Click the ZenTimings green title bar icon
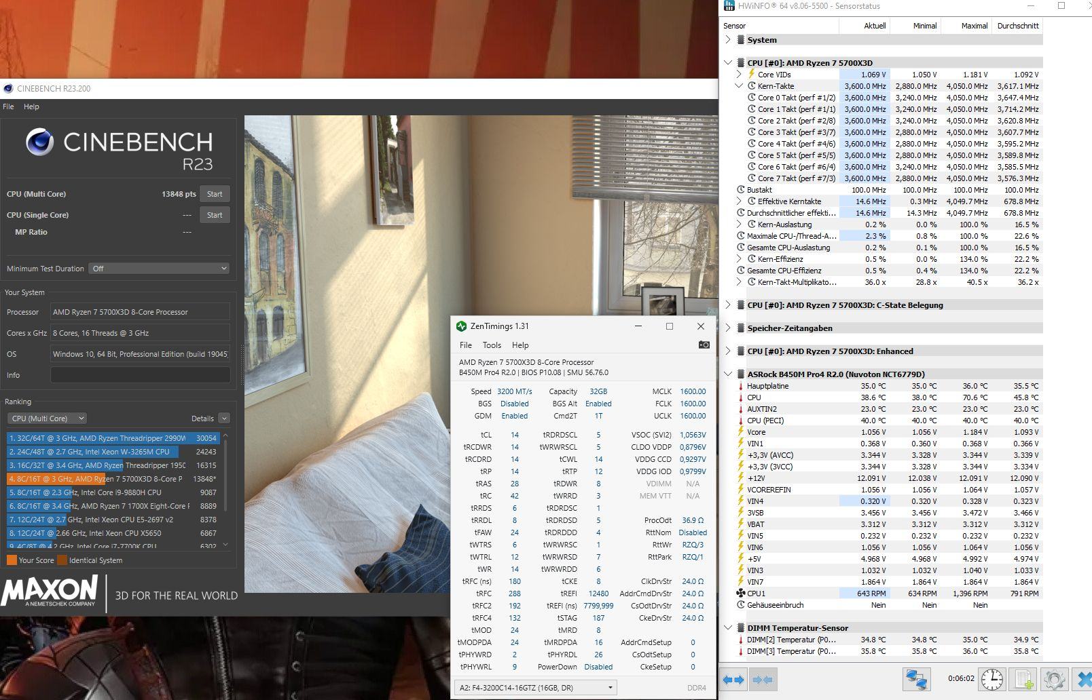The width and height of the screenshot is (1092, 700). click(462, 326)
